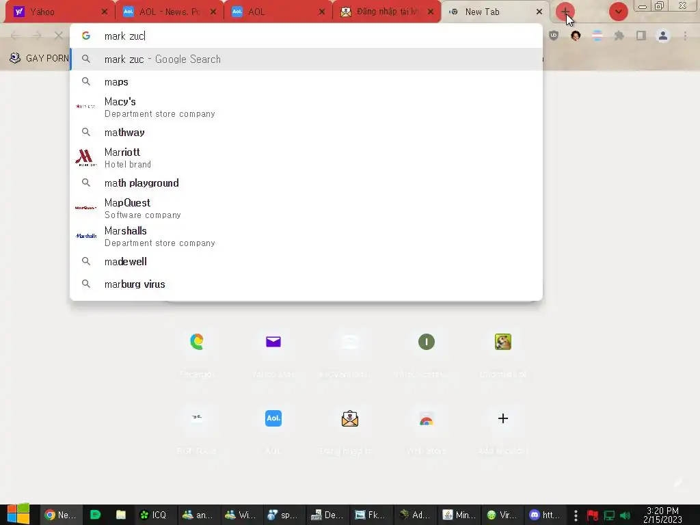Click the Add shortcut plus tile

pos(502,418)
